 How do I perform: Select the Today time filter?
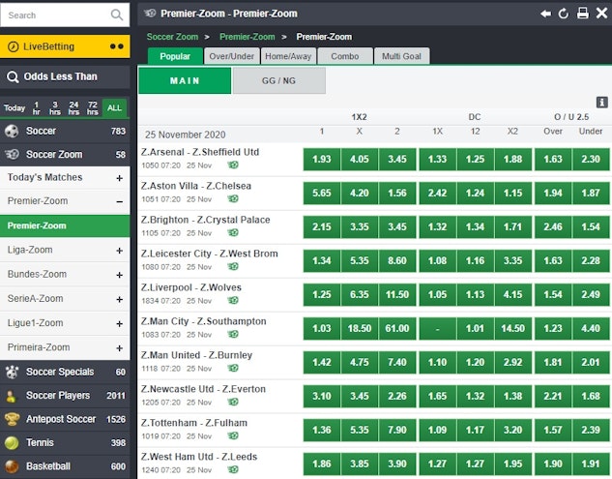click(x=15, y=107)
